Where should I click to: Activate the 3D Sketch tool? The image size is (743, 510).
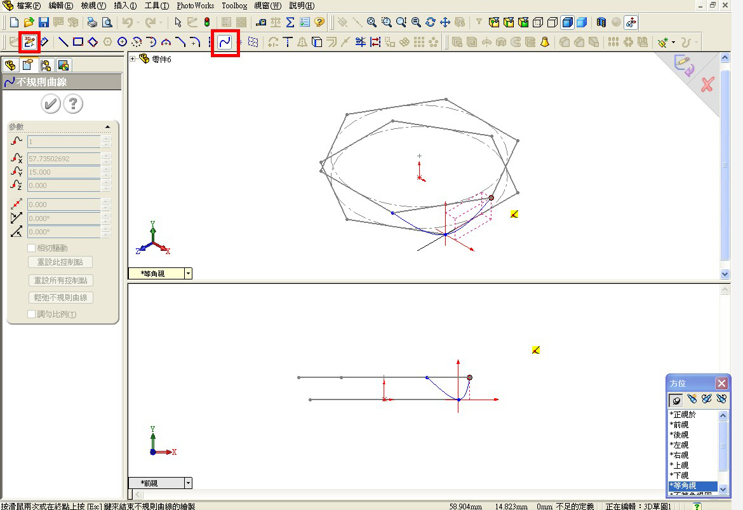[x=30, y=42]
